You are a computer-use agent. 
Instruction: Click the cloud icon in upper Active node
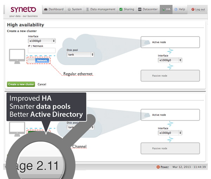click(x=147, y=42)
